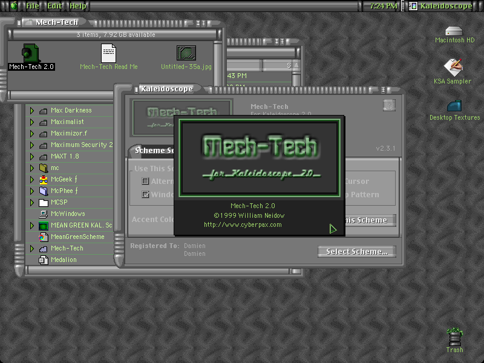Open the Kaleidoscope application menu label

[x=446, y=6]
